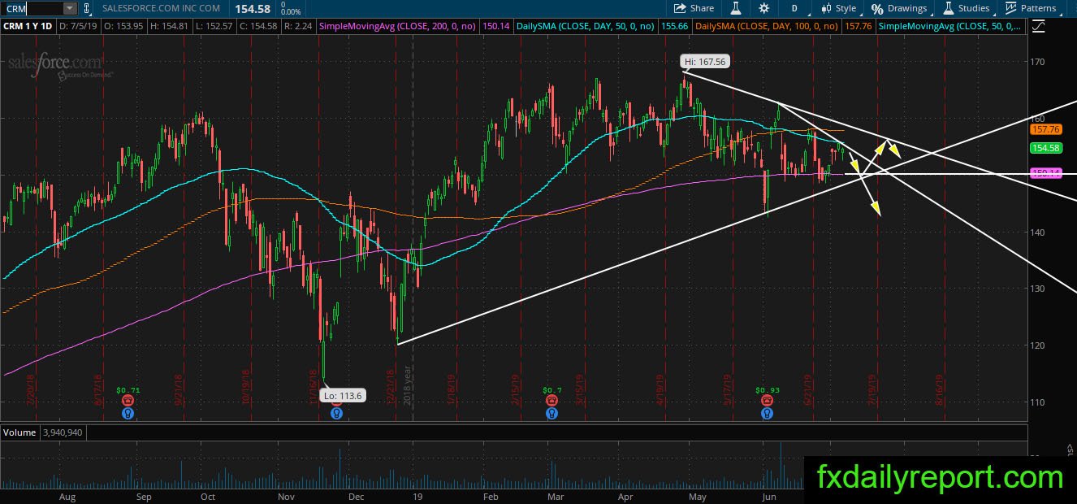Viewport: 1077px width, 504px height.
Task: Open the D timeframe dropdown
Action: coord(794,8)
